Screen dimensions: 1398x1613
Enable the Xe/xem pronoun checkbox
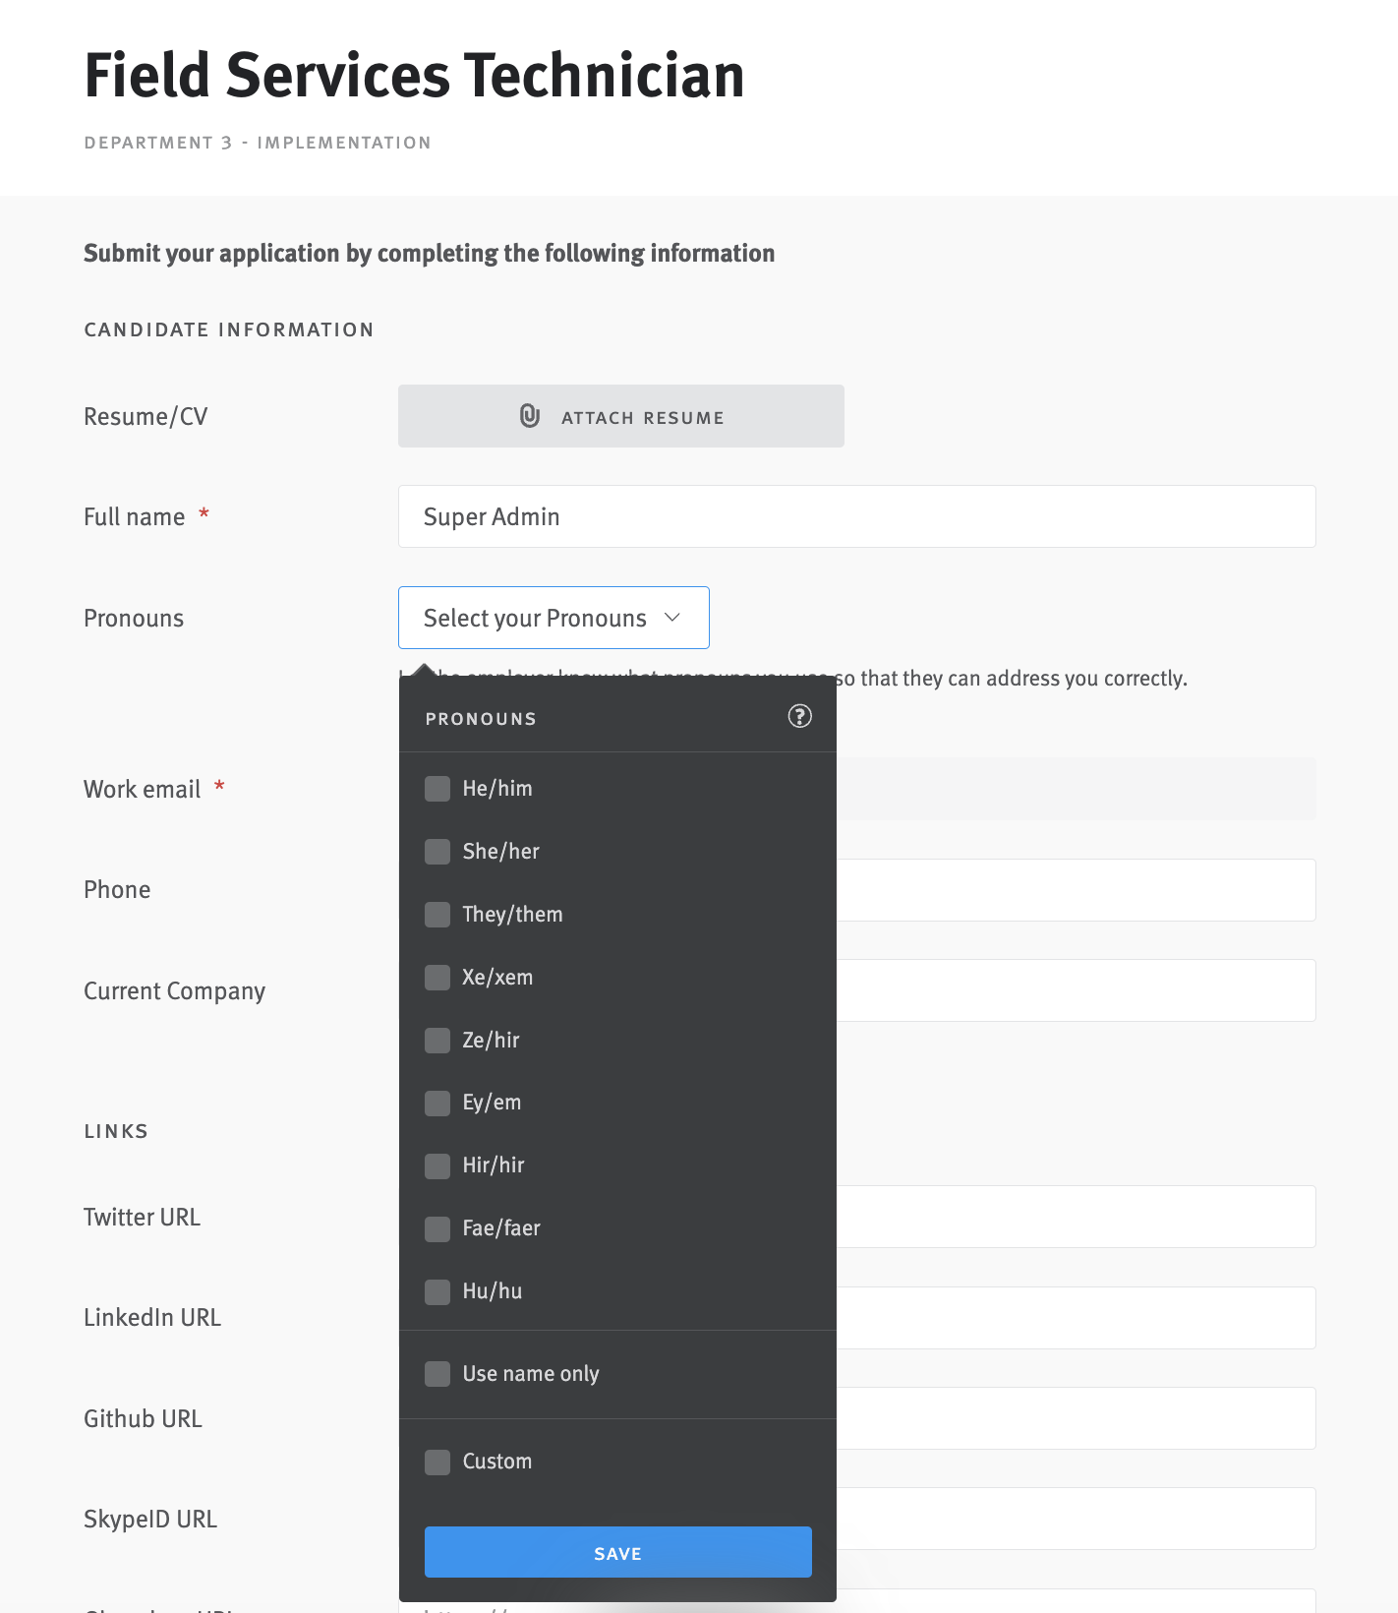pos(437,978)
